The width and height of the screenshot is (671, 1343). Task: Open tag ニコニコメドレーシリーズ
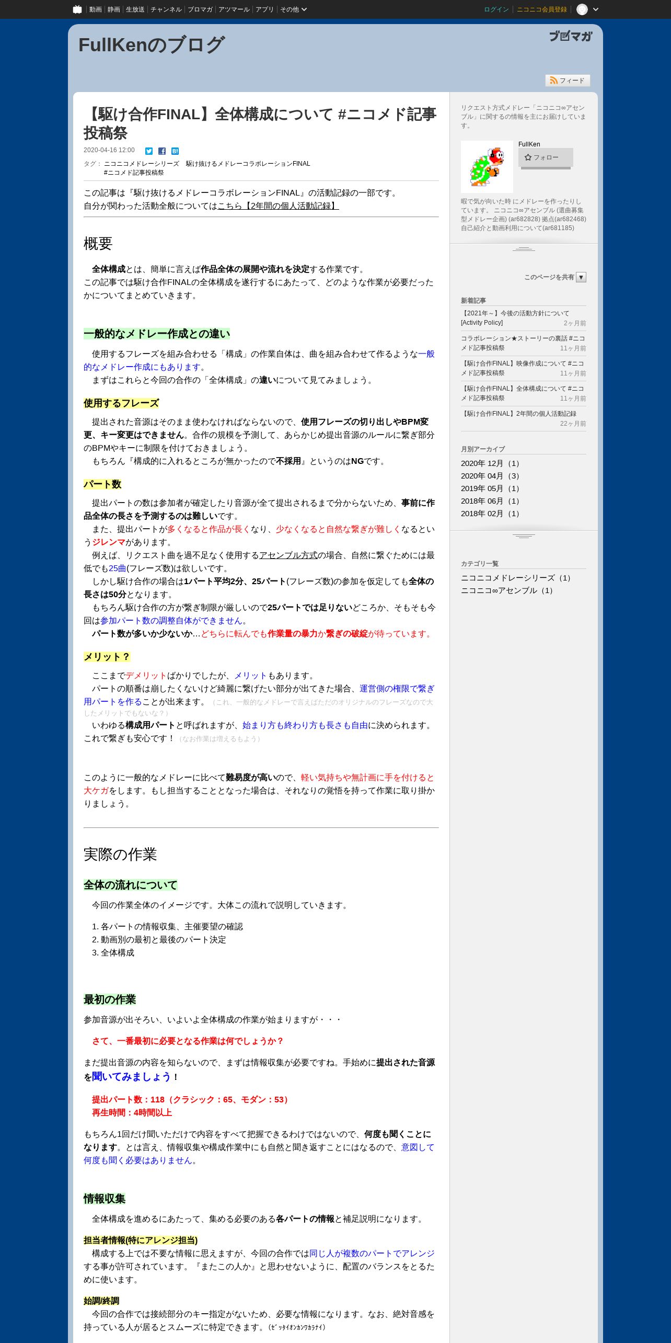coord(142,164)
